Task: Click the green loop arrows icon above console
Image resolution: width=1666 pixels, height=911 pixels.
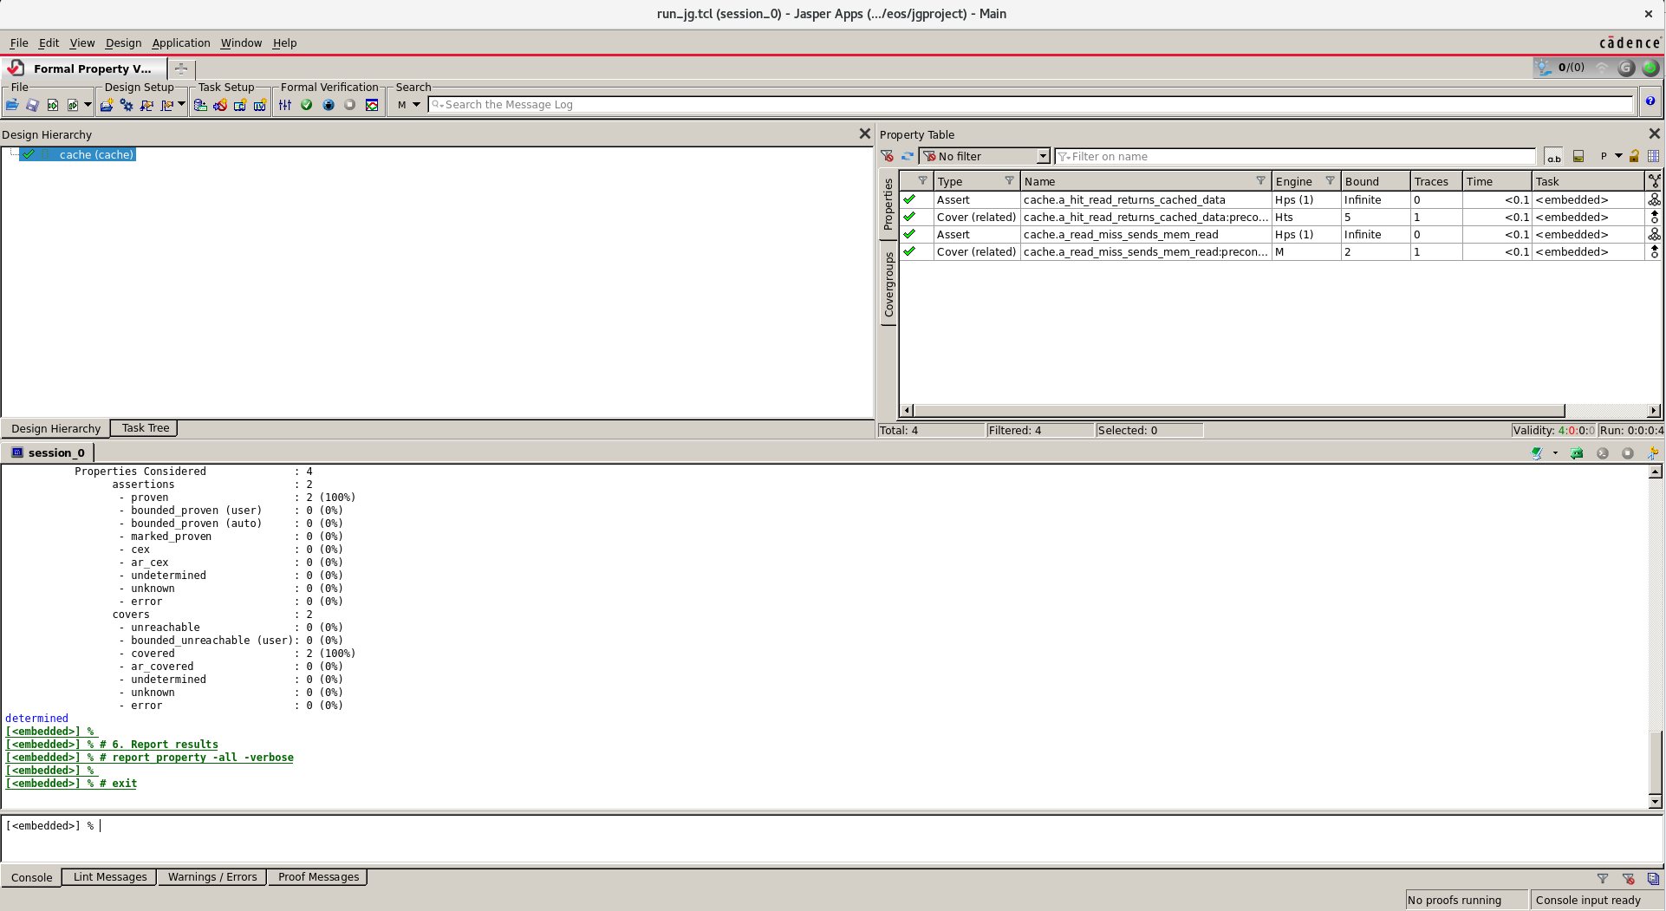Action: 1577,452
